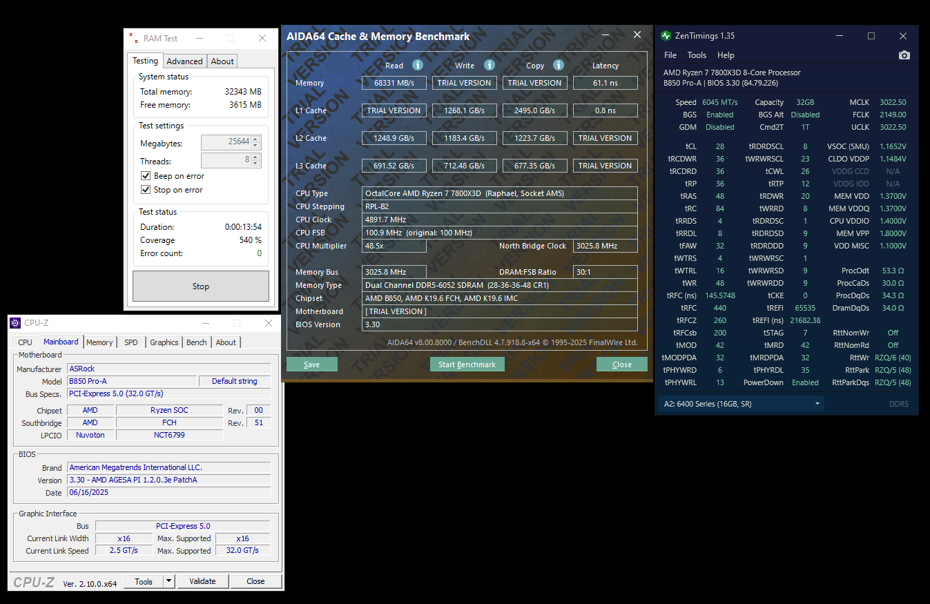Screen dimensions: 930x604
Task: Select the Mainboard tab in CPU-Z
Action: (61, 342)
